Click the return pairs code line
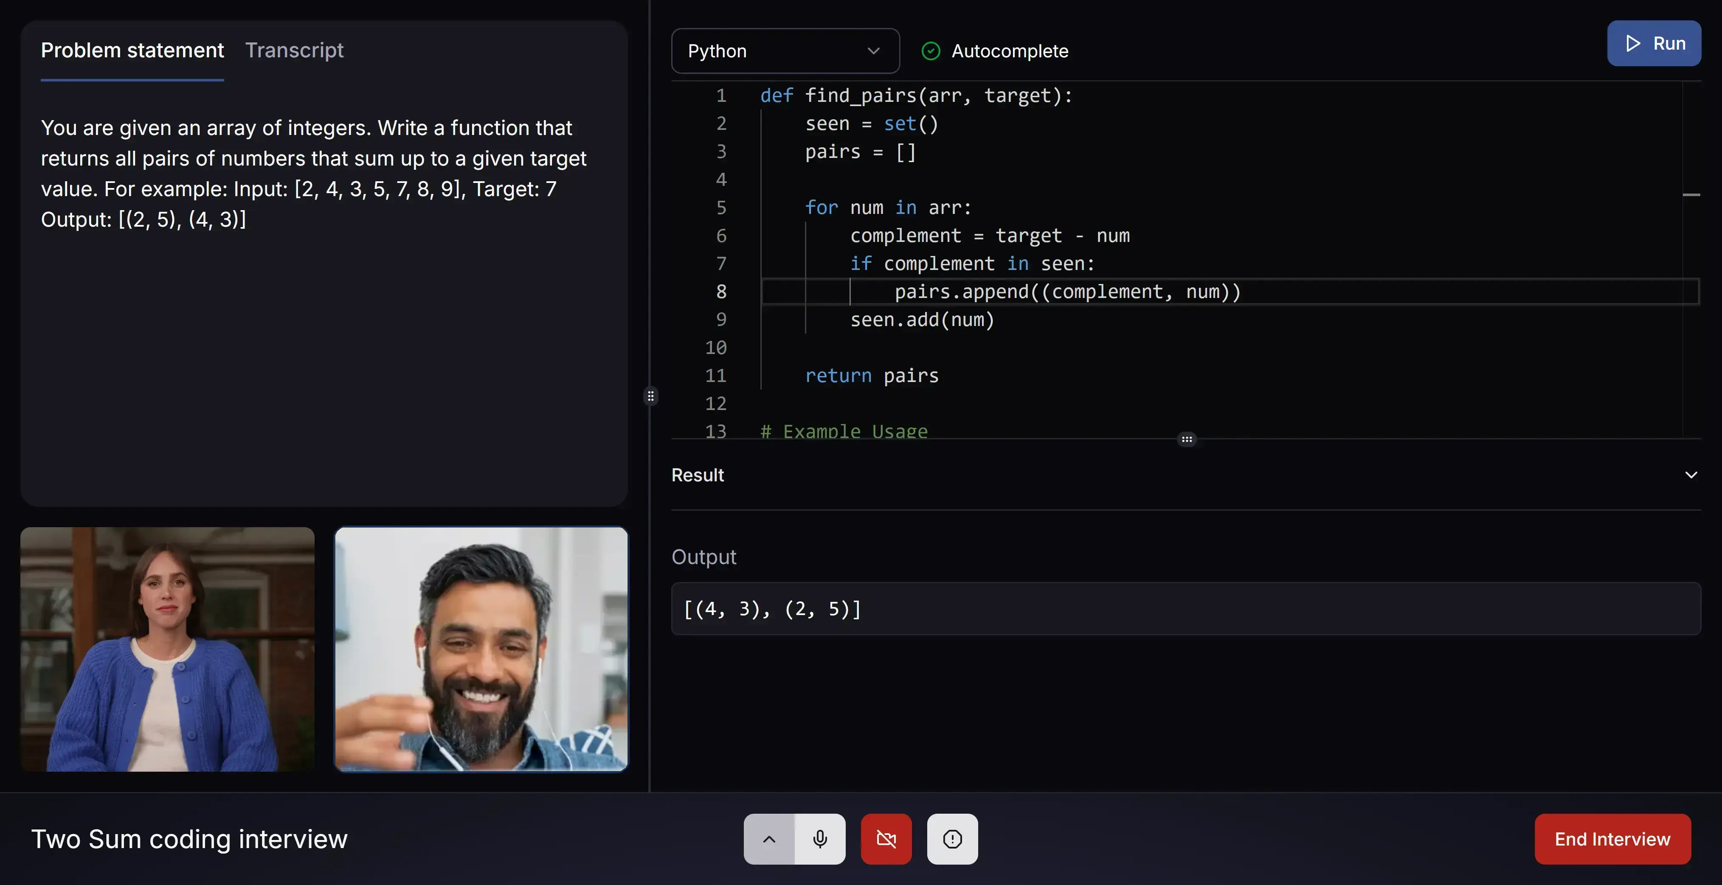This screenshot has height=885, width=1722. [871, 376]
